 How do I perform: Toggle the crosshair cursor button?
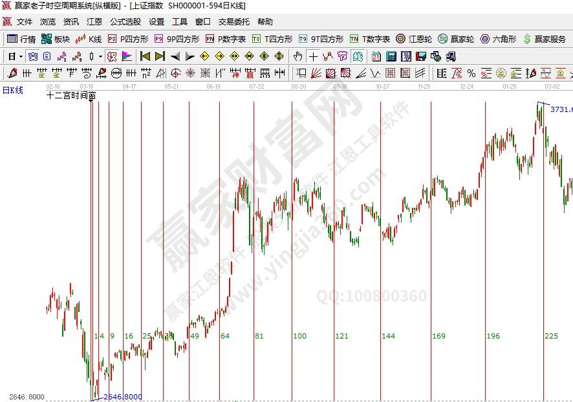[313, 56]
